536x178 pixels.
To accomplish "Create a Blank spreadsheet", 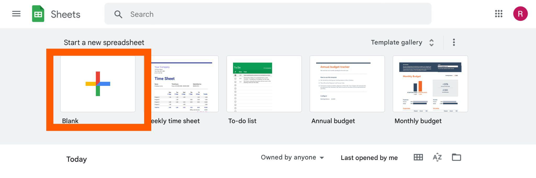I will (x=98, y=84).
